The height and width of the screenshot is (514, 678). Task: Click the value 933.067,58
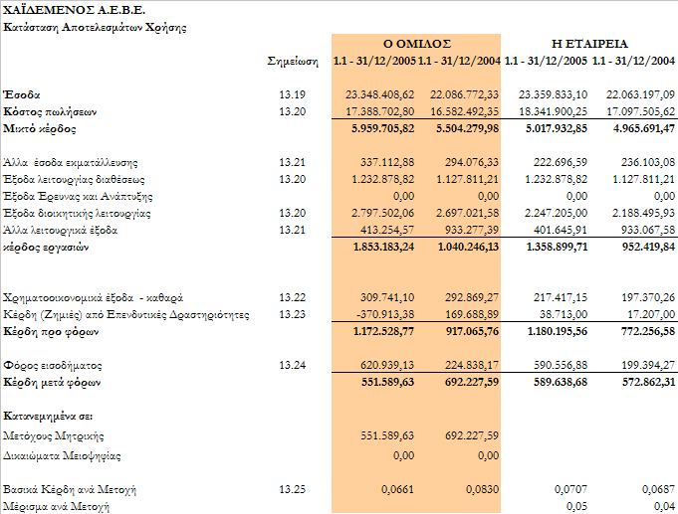pos(648,231)
